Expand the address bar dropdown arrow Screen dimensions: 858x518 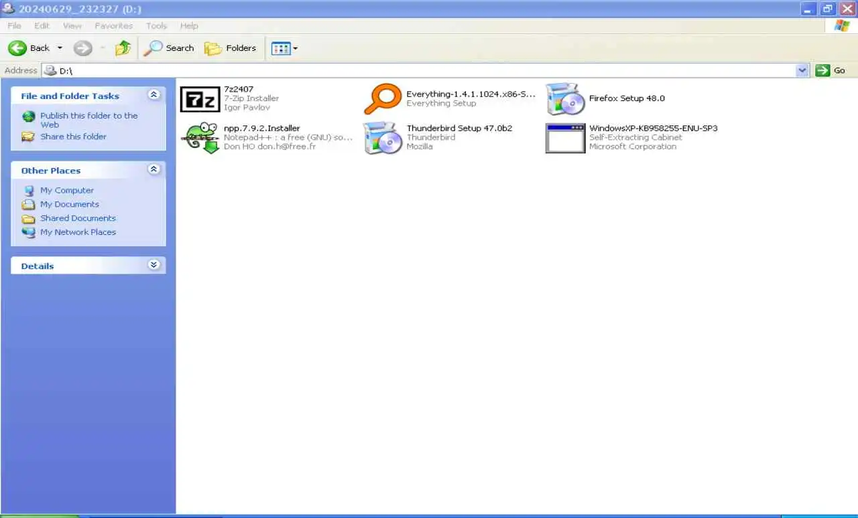pos(802,70)
